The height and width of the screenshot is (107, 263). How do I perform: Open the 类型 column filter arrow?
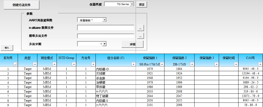pyautogui.click(x=35, y=64)
